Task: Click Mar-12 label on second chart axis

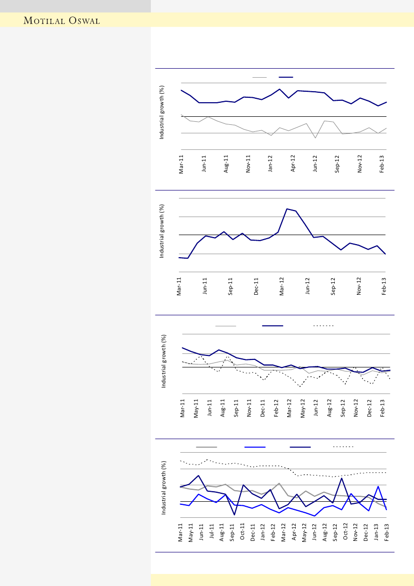Action: coord(282,286)
